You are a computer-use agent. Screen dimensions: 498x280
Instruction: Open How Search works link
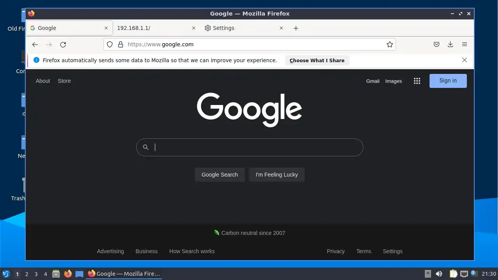tap(192, 251)
